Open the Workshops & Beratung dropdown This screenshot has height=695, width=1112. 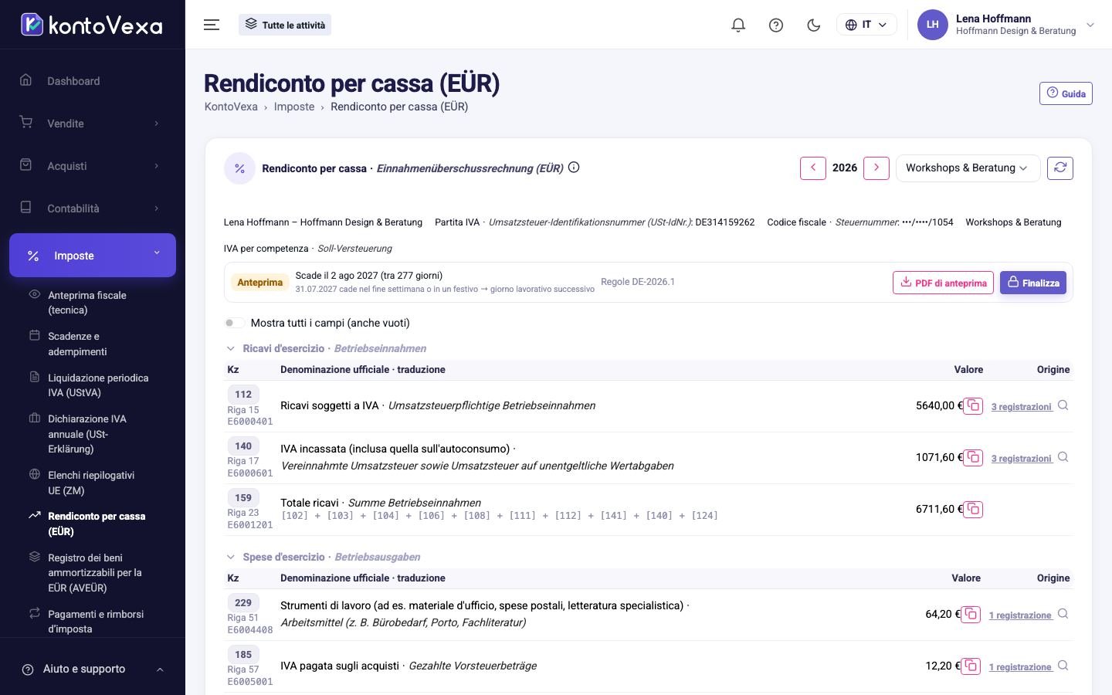click(x=968, y=168)
